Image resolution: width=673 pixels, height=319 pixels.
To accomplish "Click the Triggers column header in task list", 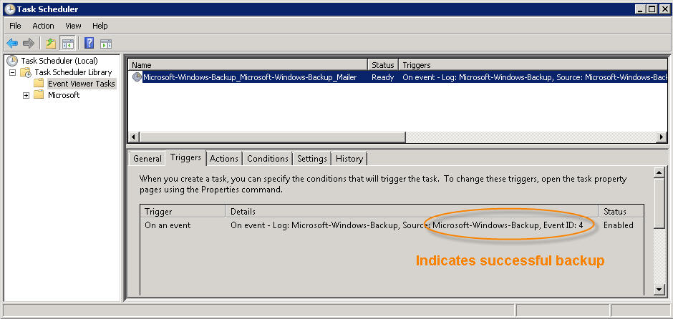I will 533,65.
